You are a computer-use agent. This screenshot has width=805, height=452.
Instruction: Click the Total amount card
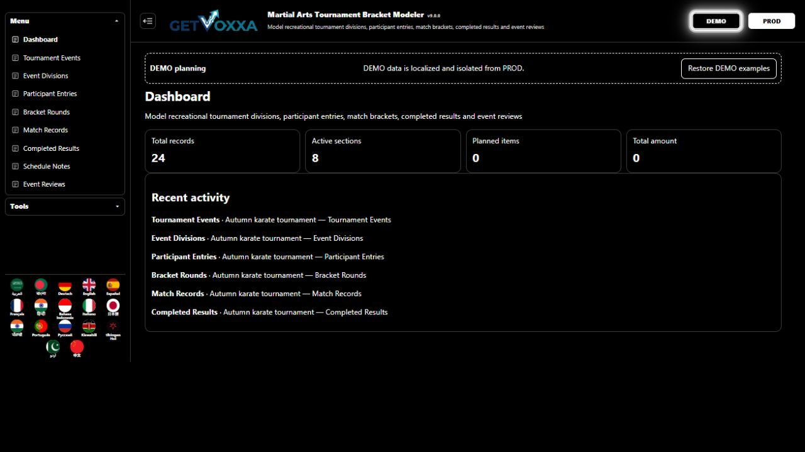click(704, 151)
